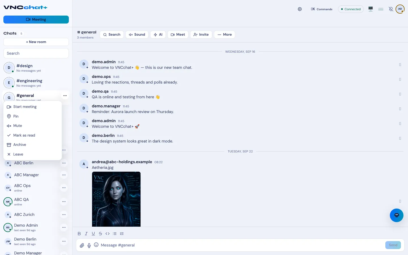Screen dimensions: 408x255
Task: Click andrea@abc-holdings.example sender name
Action: coord(122,162)
